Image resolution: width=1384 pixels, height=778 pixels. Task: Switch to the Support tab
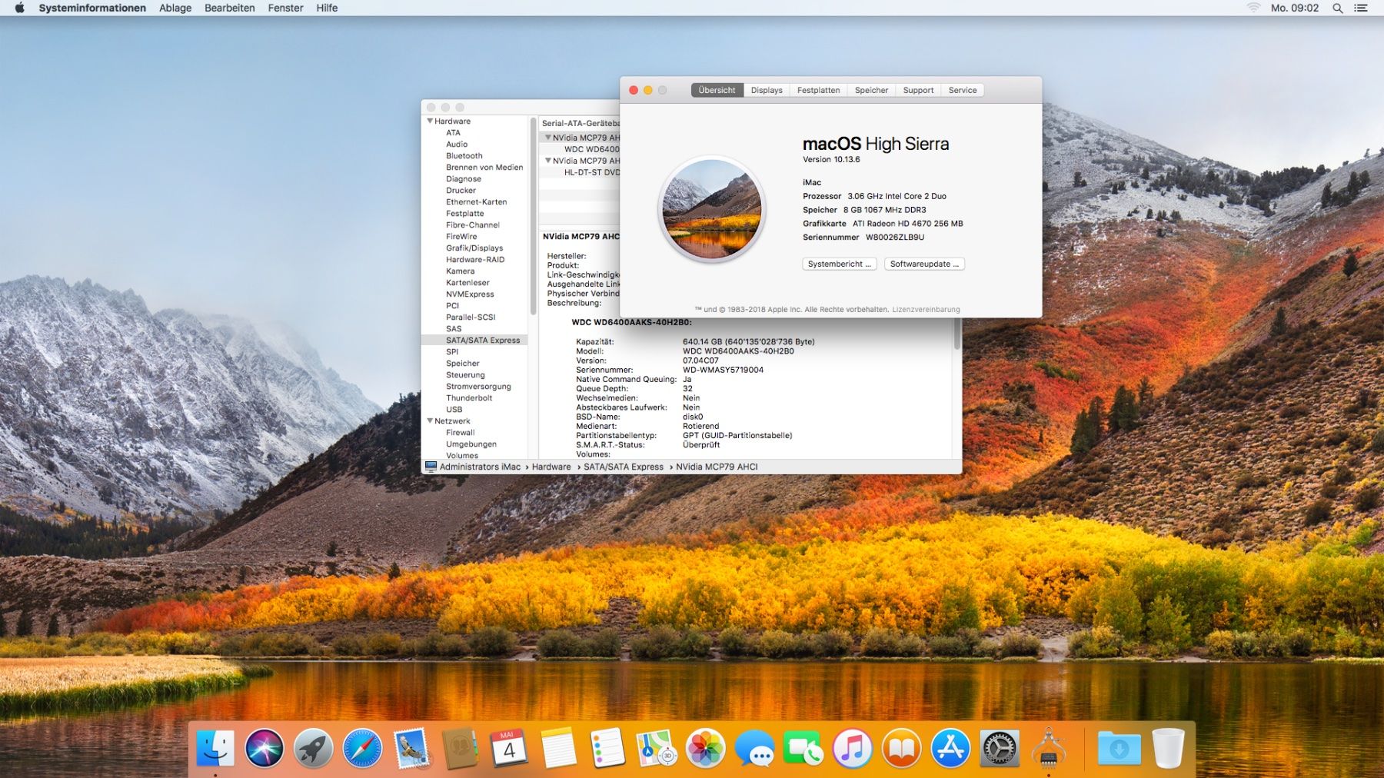[x=918, y=90]
